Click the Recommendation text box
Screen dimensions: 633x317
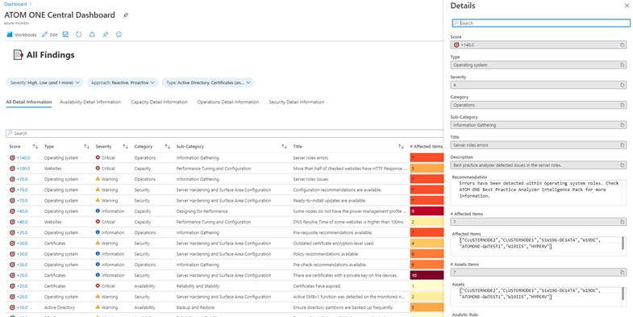(x=539, y=192)
